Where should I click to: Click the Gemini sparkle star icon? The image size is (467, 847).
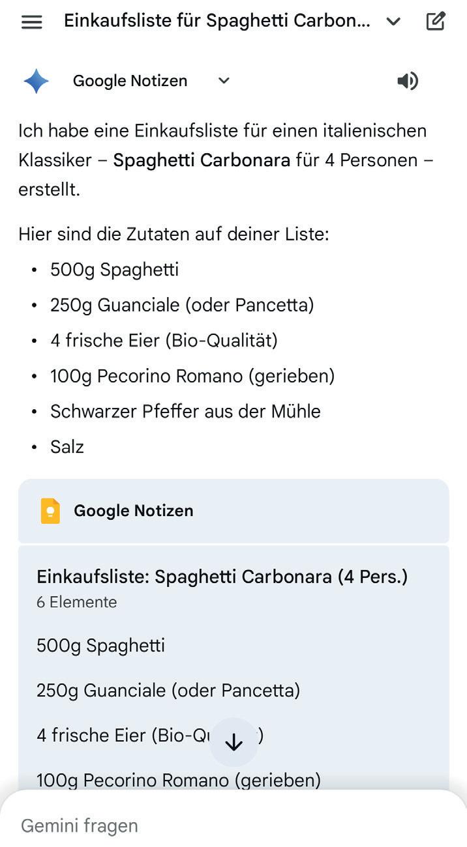coord(36,81)
